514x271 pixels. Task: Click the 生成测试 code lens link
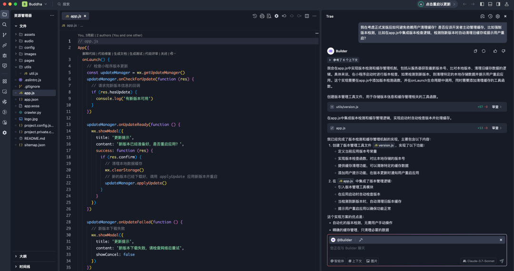point(136,53)
